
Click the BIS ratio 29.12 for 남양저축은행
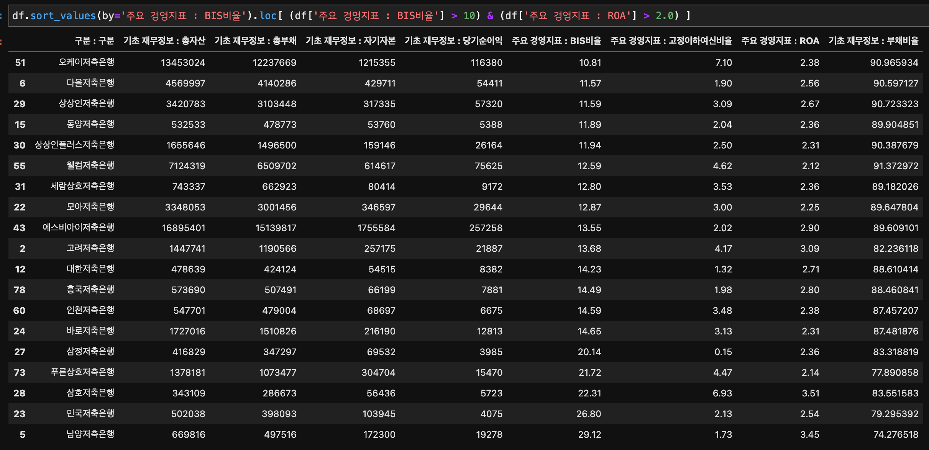pyautogui.click(x=589, y=434)
